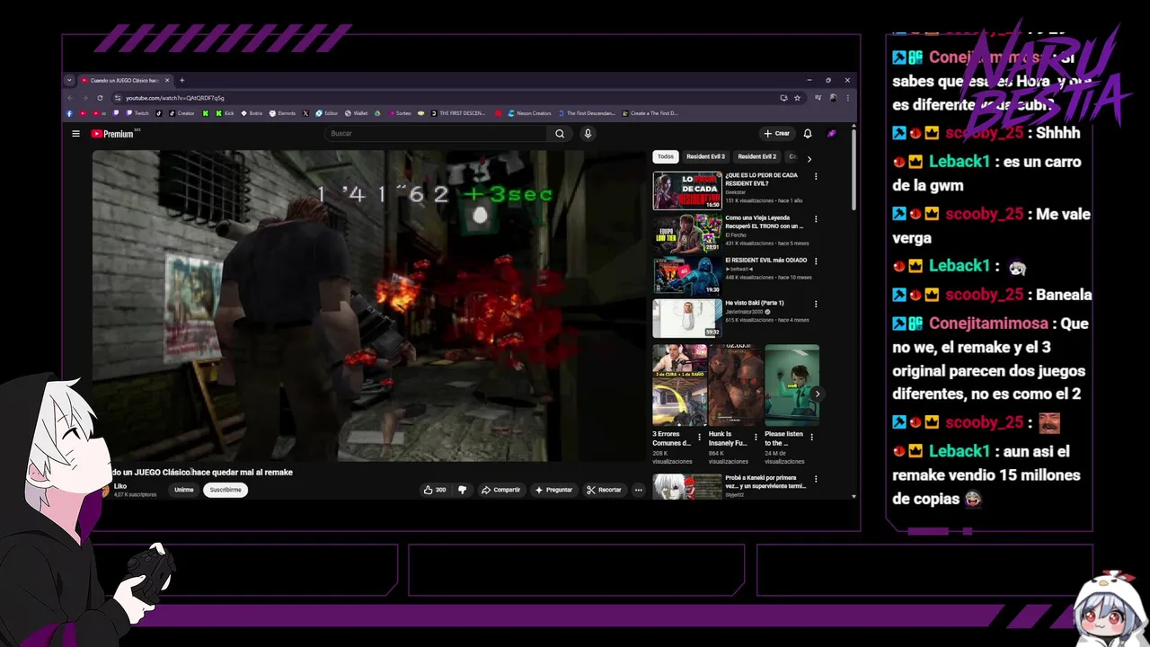Viewport: 1150px width, 647px height.
Task: Click 'El RESIDENT EVIL más ODIADO' title
Action: click(766, 260)
